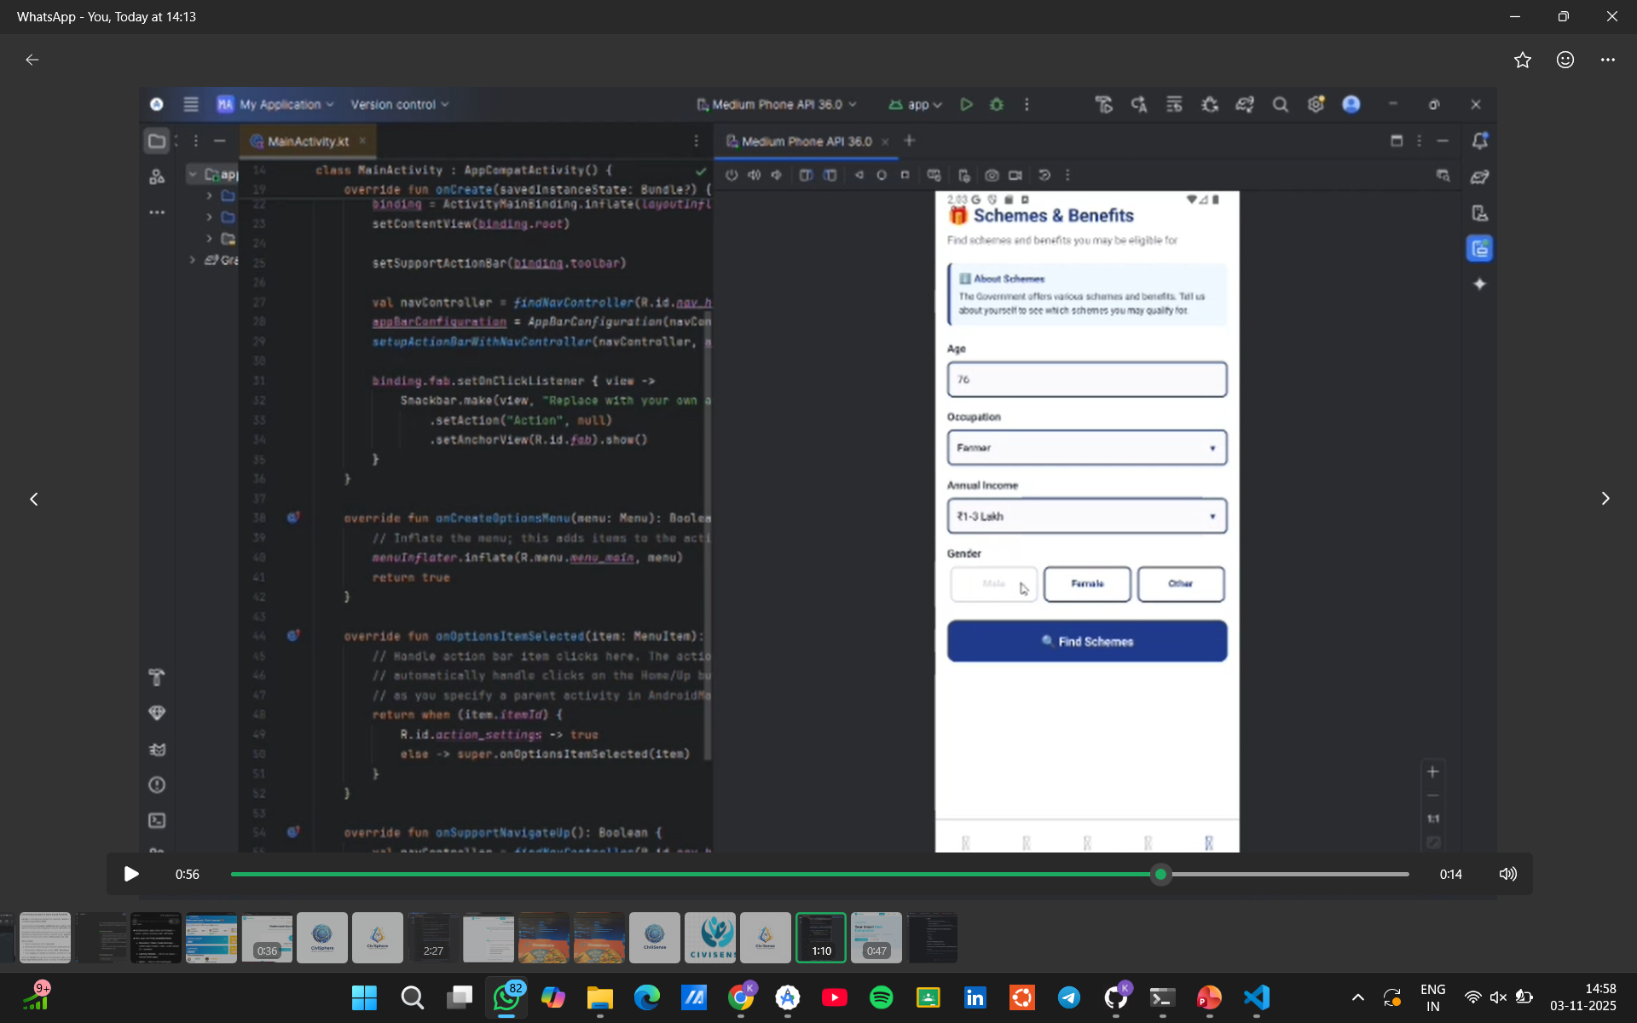Open the CIVISENSE logo thumbnail

(710, 938)
